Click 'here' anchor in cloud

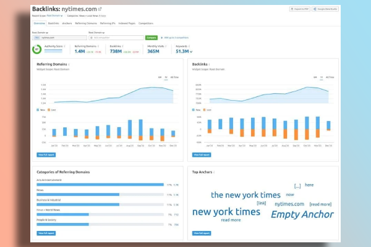pyautogui.click(x=309, y=185)
